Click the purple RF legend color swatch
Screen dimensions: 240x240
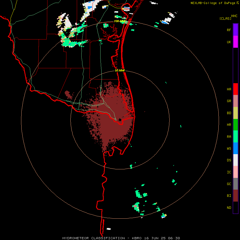point(235,30)
